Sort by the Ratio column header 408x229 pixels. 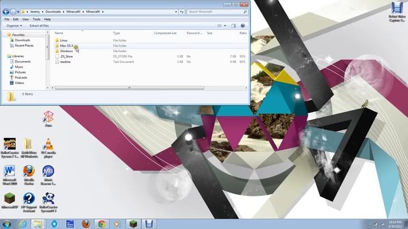(x=243, y=33)
